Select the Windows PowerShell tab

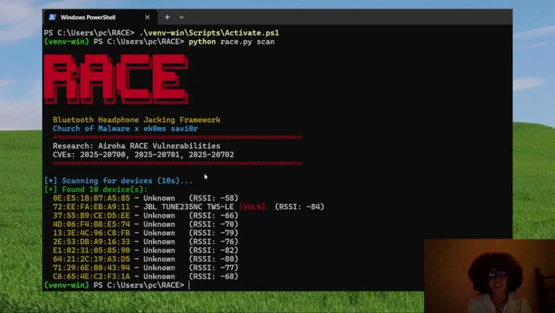99,17
